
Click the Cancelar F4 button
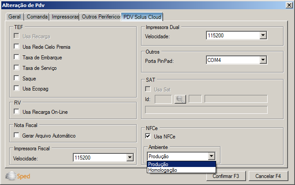coord(268,176)
